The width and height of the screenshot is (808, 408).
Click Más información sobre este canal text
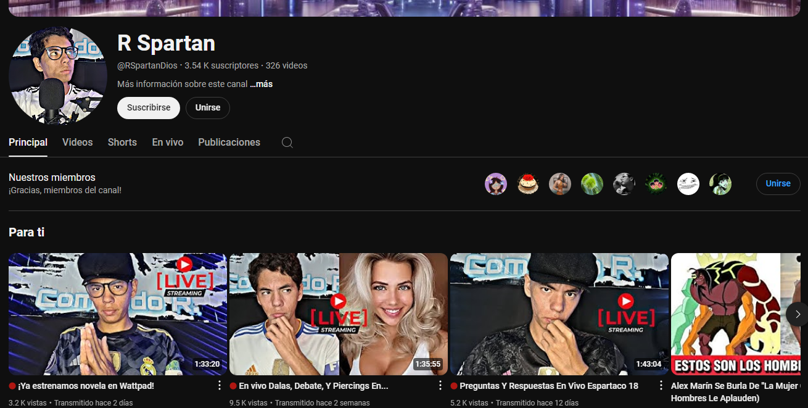(182, 84)
